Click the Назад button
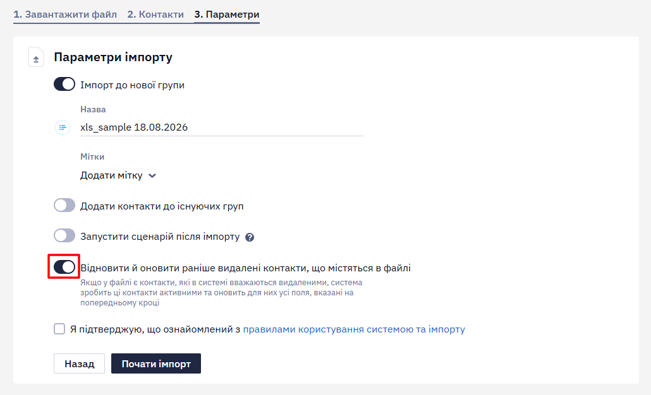Image resolution: width=651 pixels, height=395 pixels. pos(79,363)
